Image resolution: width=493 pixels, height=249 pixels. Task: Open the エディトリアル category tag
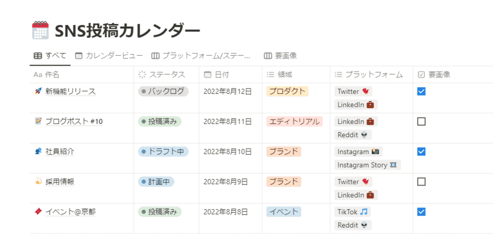295,121
